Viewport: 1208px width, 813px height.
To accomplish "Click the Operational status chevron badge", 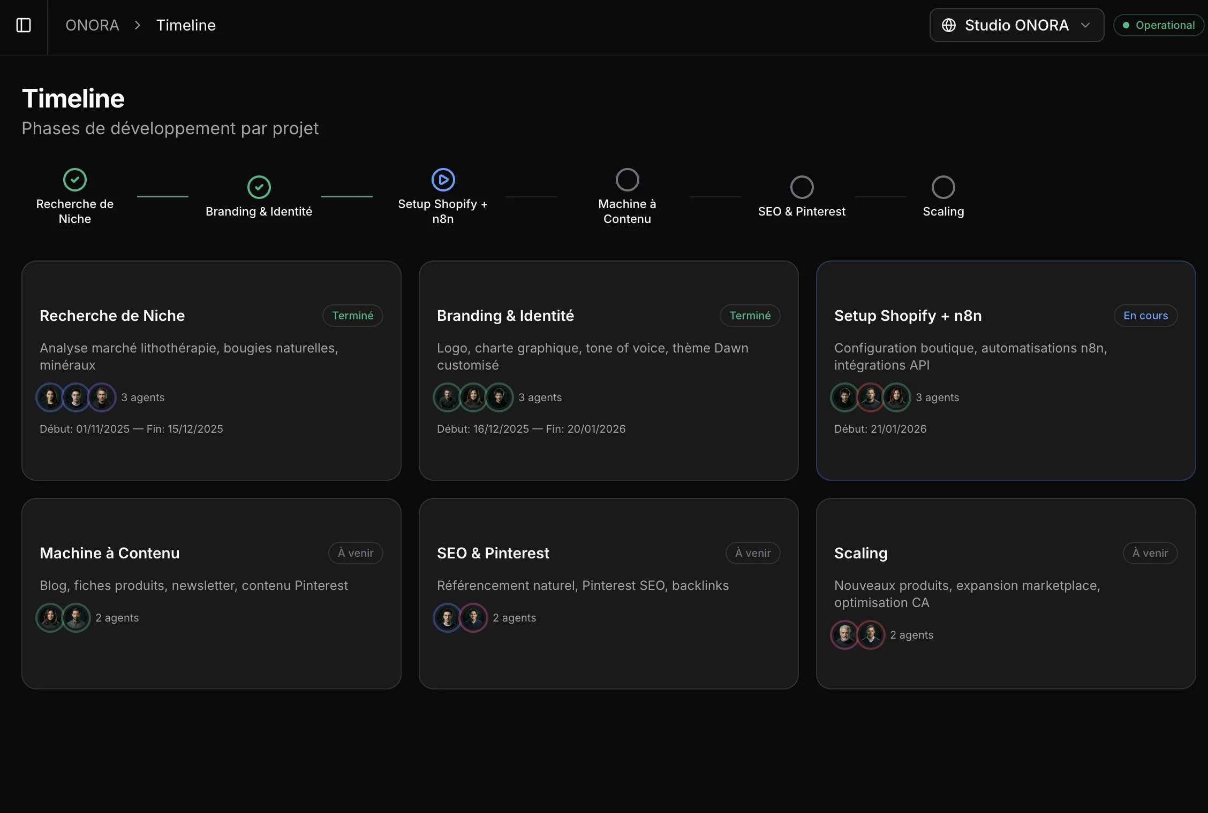I will click(1158, 25).
